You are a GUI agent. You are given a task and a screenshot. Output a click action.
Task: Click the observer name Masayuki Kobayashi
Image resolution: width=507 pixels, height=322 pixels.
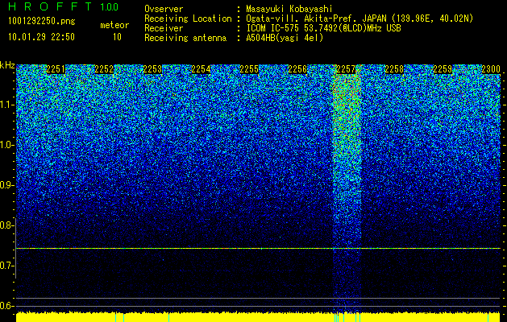[x=289, y=9]
